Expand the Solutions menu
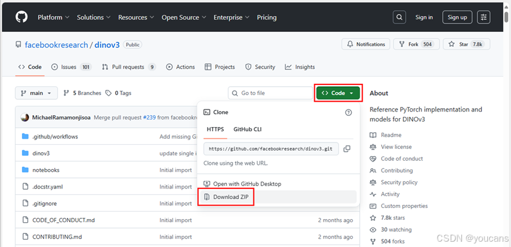This screenshot has height=247, width=511. (x=93, y=17)
